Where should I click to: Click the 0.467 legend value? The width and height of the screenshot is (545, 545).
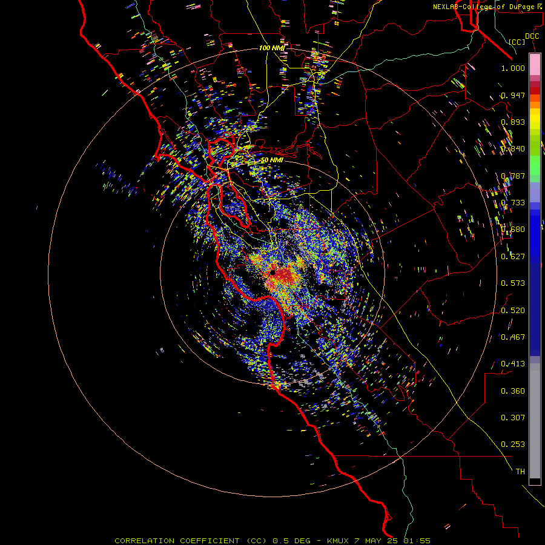click(x=513, y=337)
